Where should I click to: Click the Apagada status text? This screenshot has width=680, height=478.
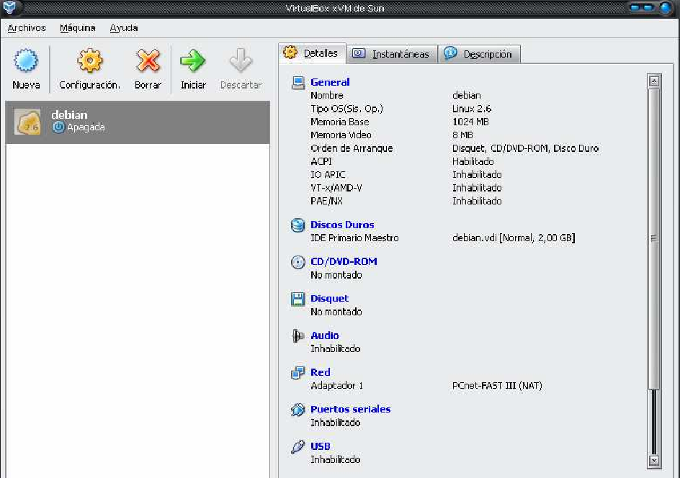click(86, 127)
